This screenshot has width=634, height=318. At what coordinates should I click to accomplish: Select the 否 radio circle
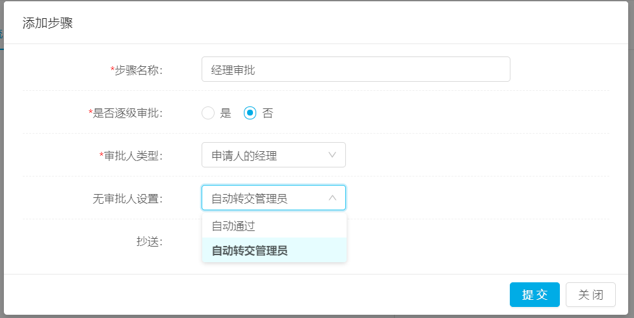[x=250, y=113]
